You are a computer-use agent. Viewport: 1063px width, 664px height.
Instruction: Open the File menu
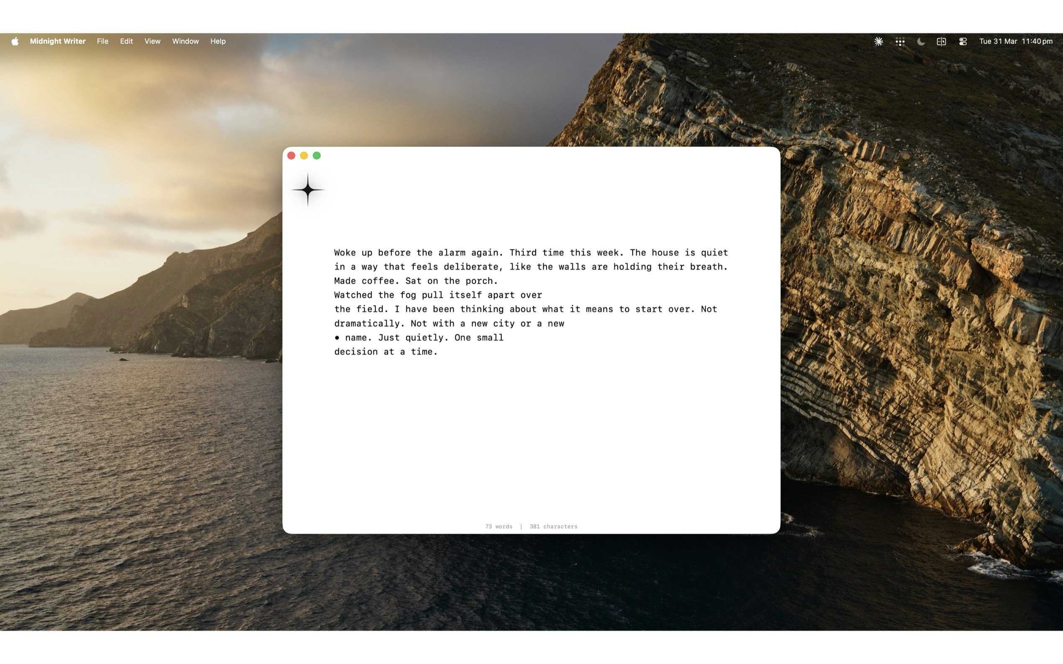[103, 41]
